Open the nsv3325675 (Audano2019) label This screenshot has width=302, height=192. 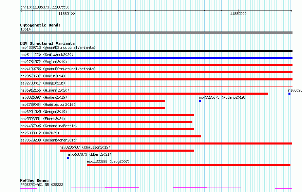pos(222,97)
